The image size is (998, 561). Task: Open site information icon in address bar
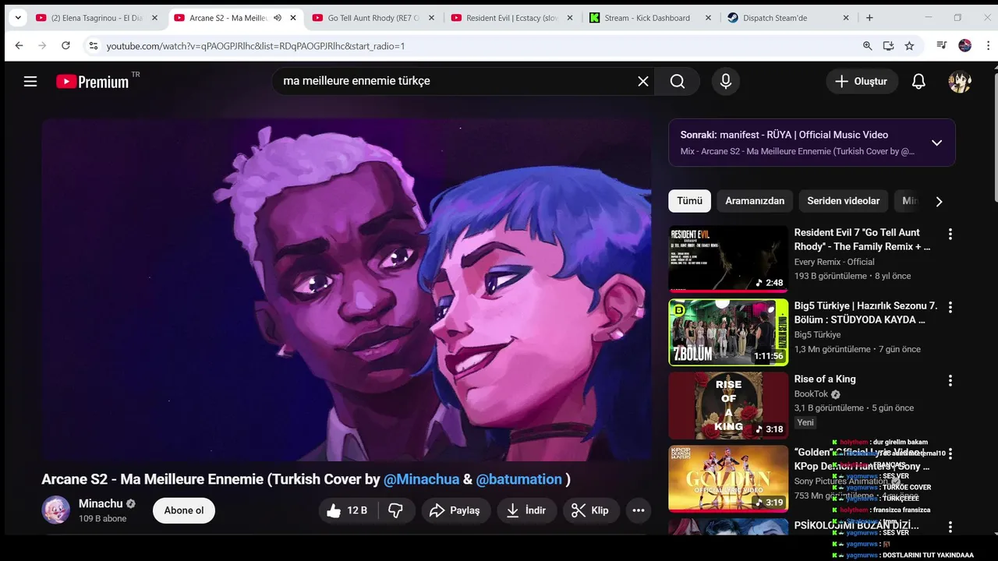pyautogui.click(x=93, y=46)
